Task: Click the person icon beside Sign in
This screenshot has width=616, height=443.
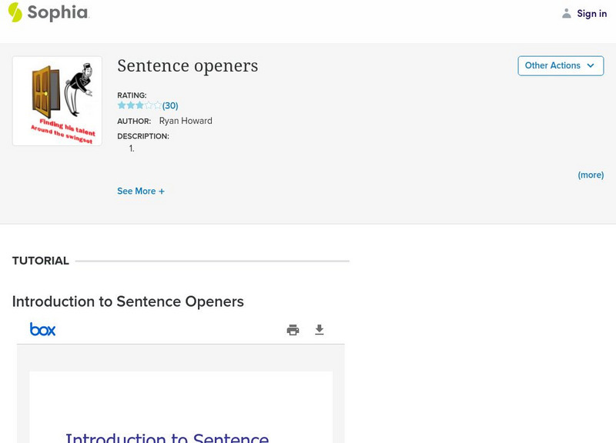Action: pos(567,13)
